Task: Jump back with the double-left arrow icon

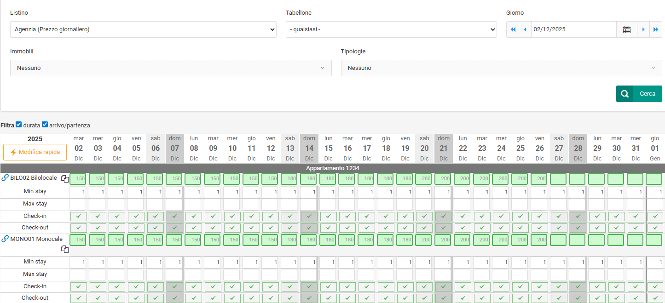Action: [x=513, y=29]
